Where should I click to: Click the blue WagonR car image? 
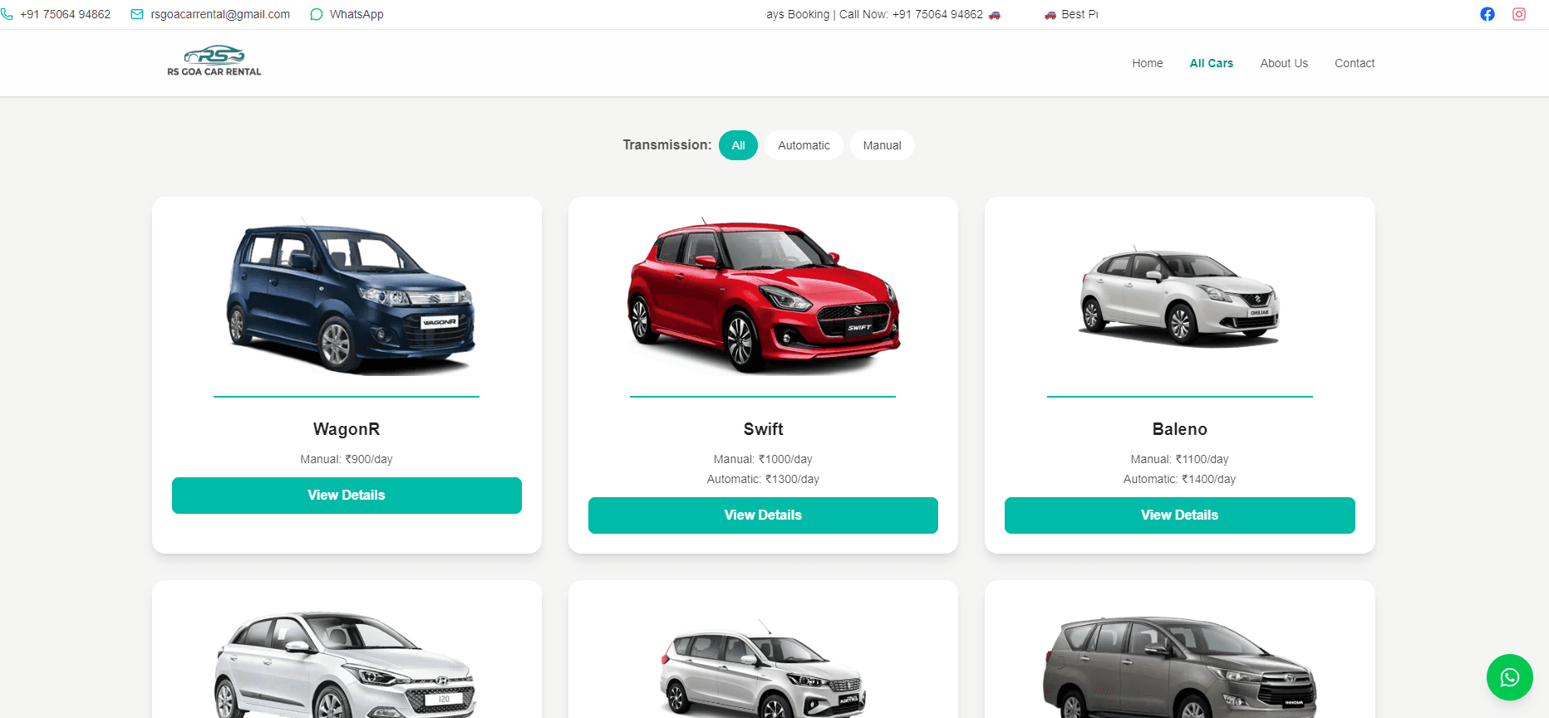tap(350, 297)
